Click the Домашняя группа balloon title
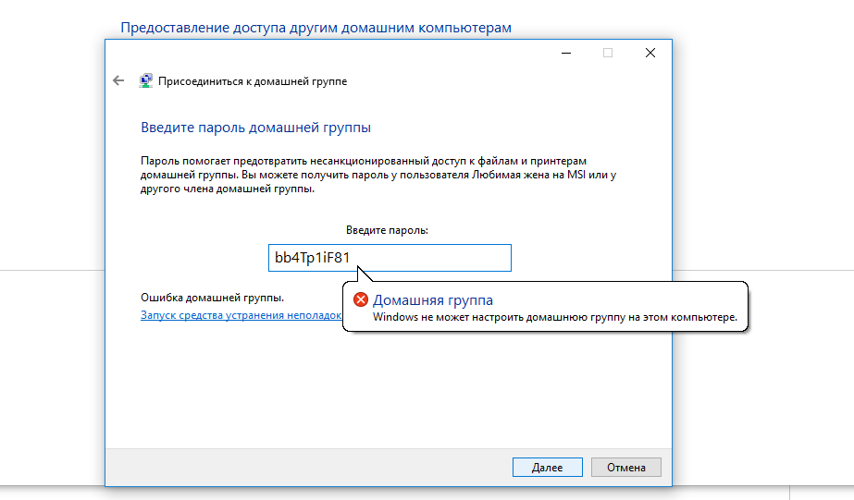The image size is (854, 500). tap(433, 299)
